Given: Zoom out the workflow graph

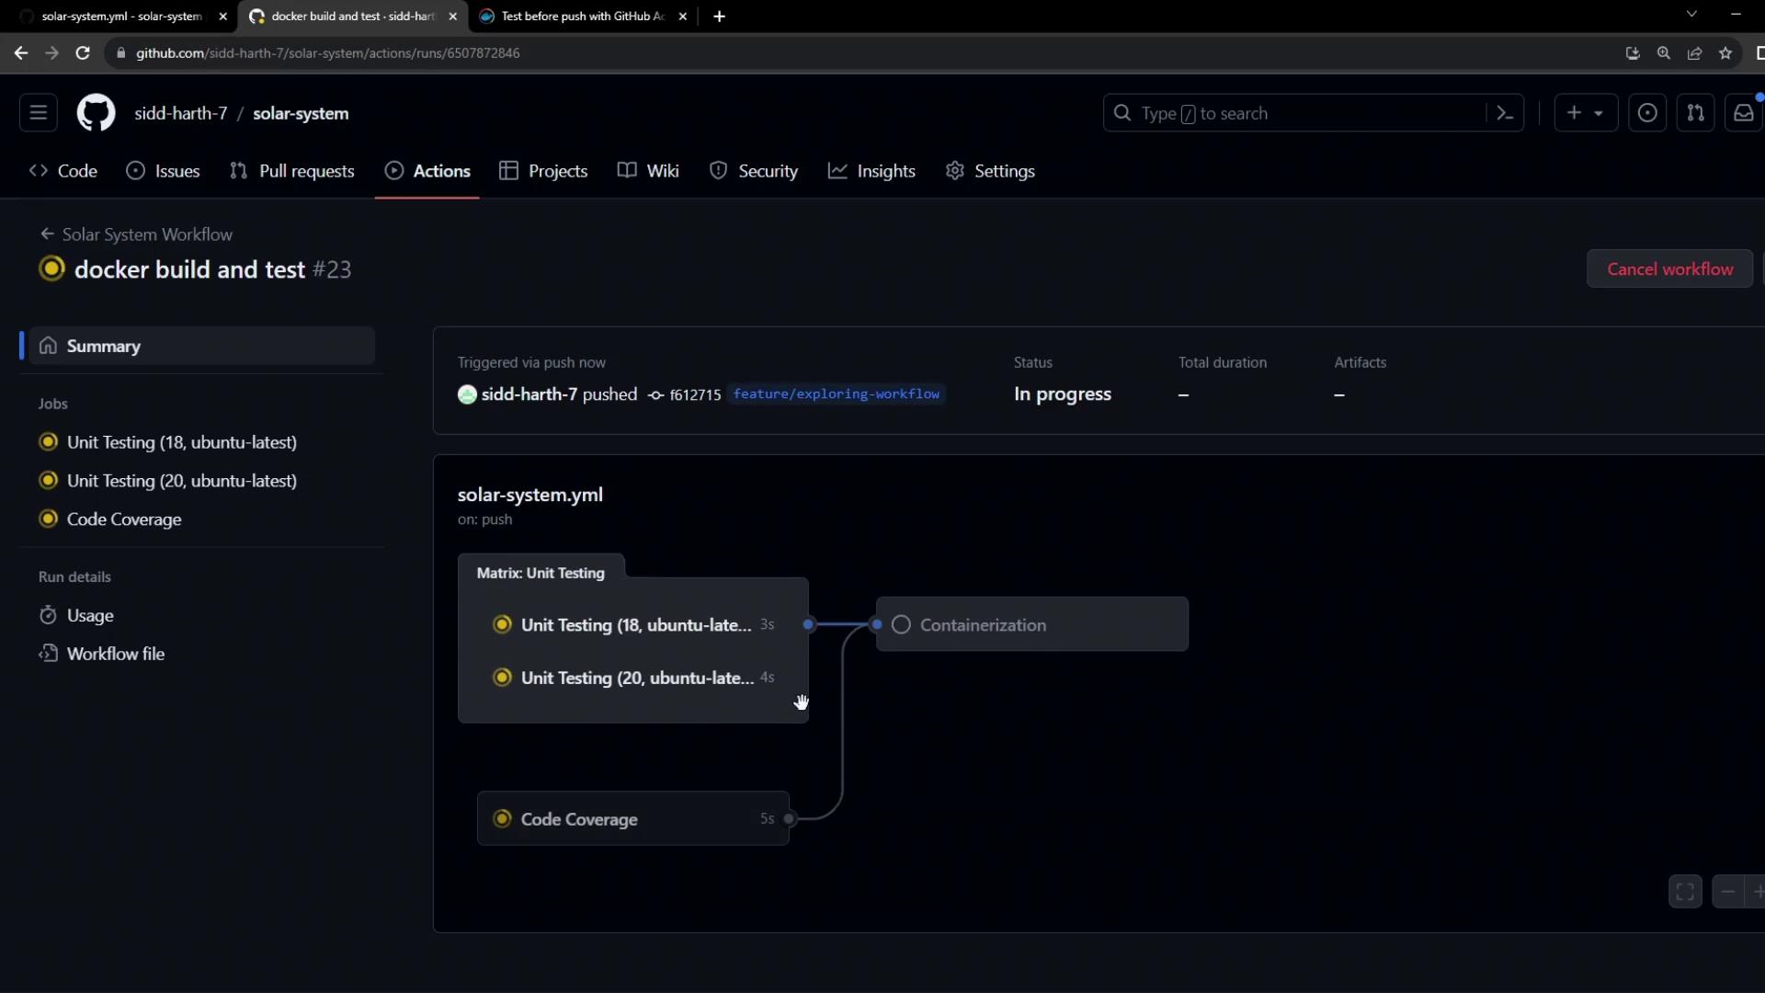Looking at the screenshot, I should click(x=1728, y=891).
